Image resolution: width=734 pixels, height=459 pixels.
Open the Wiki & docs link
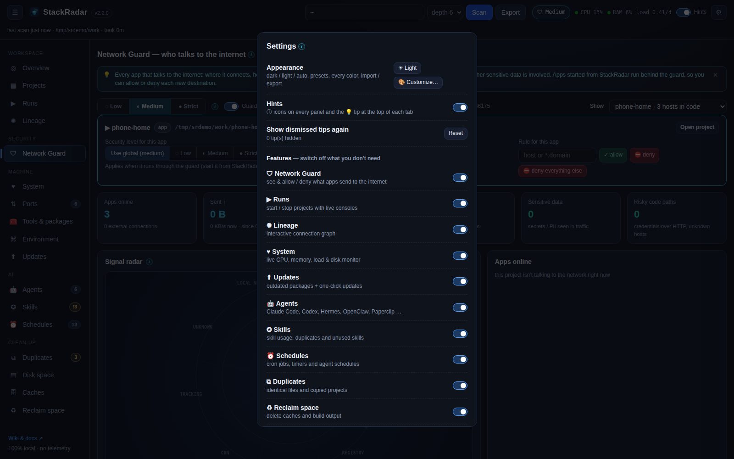coord(25,438)
